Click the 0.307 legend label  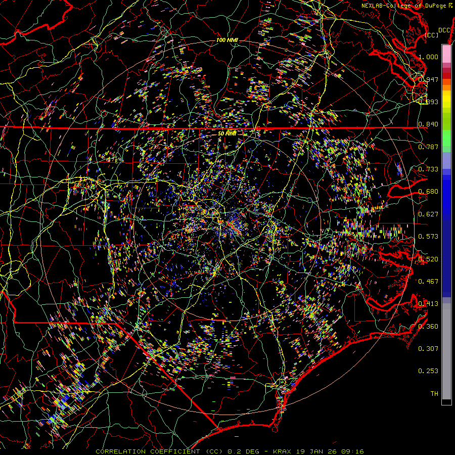tap(428, 349)
